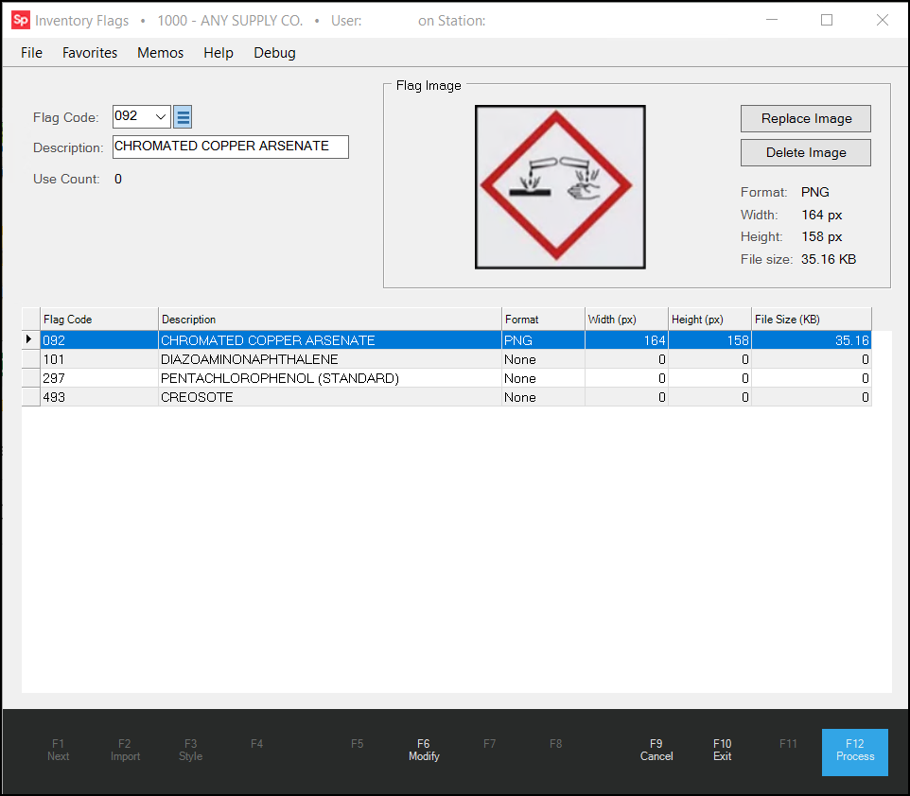Select the 297 flag code cell
Viewport: 910px width, 796px height.
point(98,378)
